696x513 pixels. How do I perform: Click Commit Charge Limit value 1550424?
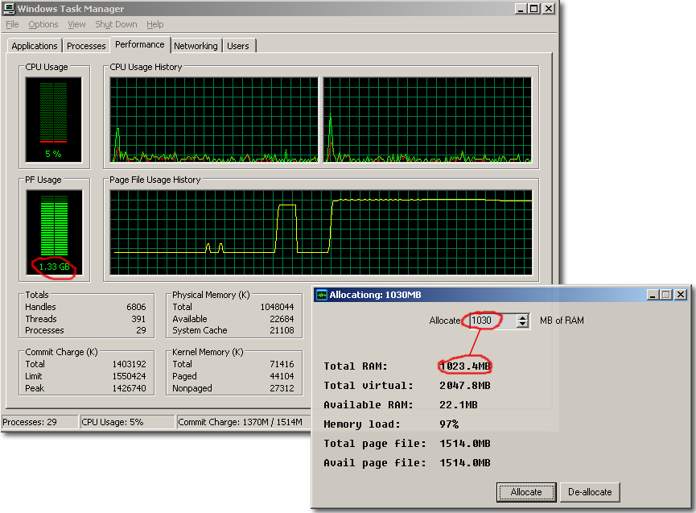pos(130,376)
